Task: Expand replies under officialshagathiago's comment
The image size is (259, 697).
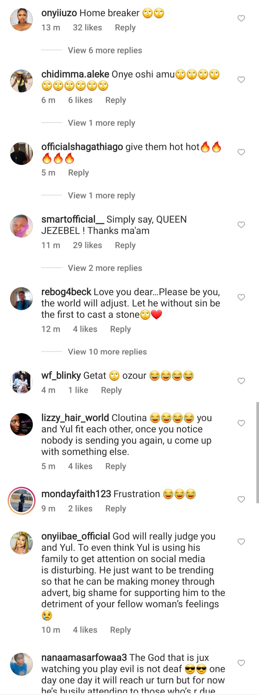Action: point(101,196)
